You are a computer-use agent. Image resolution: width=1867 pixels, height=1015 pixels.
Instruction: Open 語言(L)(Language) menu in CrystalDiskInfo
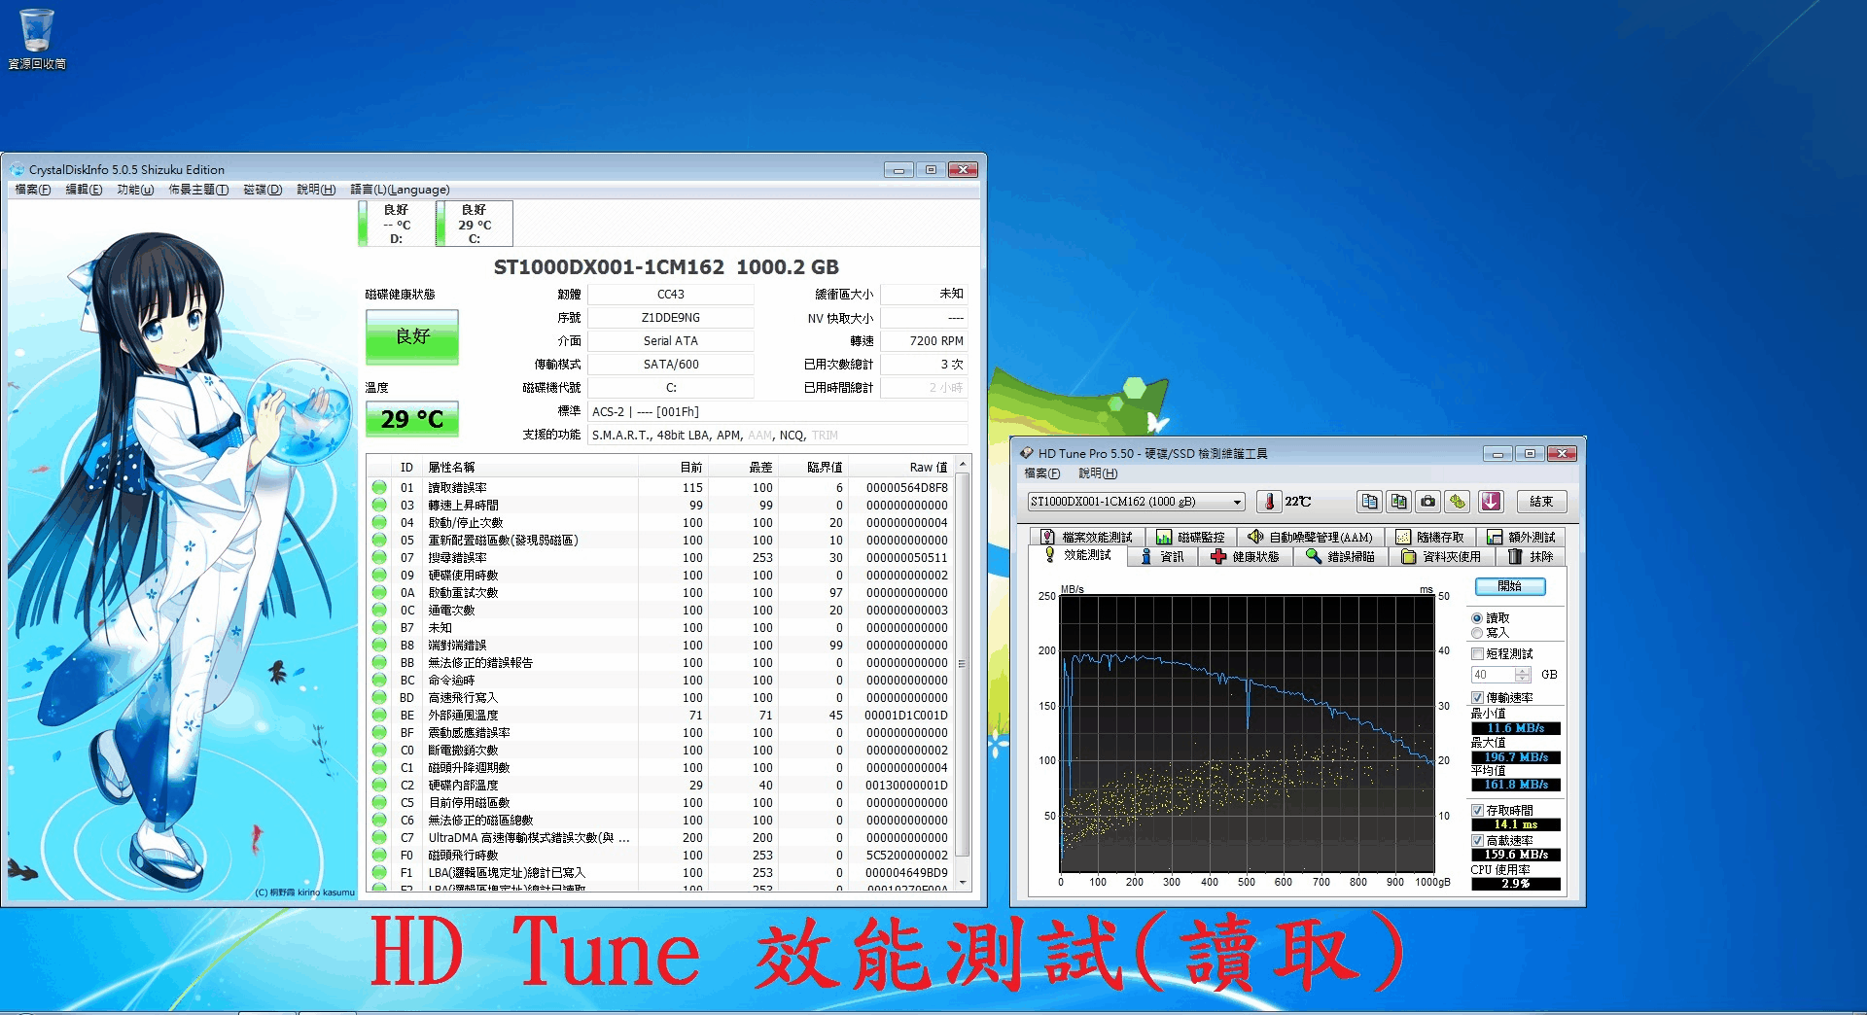coord(400,190)
